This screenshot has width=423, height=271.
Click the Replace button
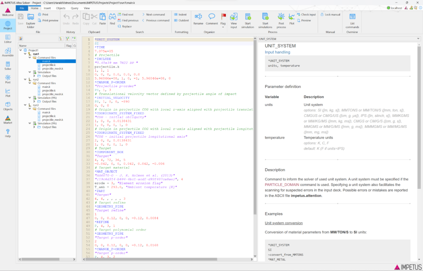click(125, 26)
